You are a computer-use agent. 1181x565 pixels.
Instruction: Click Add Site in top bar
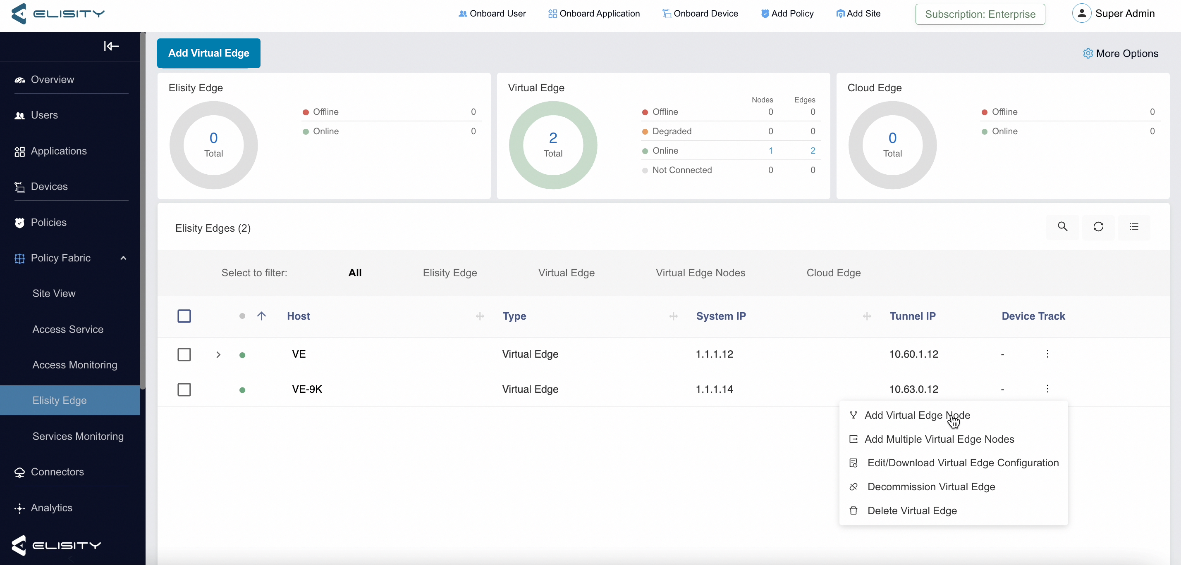858,14
